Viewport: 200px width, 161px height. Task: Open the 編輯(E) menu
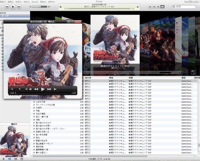[11, 2]
